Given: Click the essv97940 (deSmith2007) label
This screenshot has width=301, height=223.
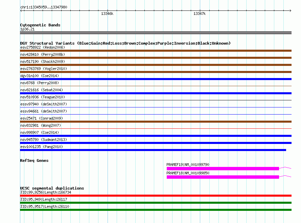Looking at the screenshot, I should [44, 104].
